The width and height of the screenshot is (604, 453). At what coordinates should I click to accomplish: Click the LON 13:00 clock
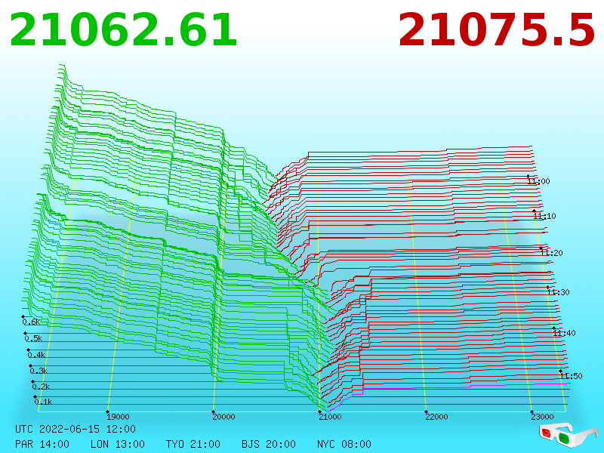pos(118,444)
